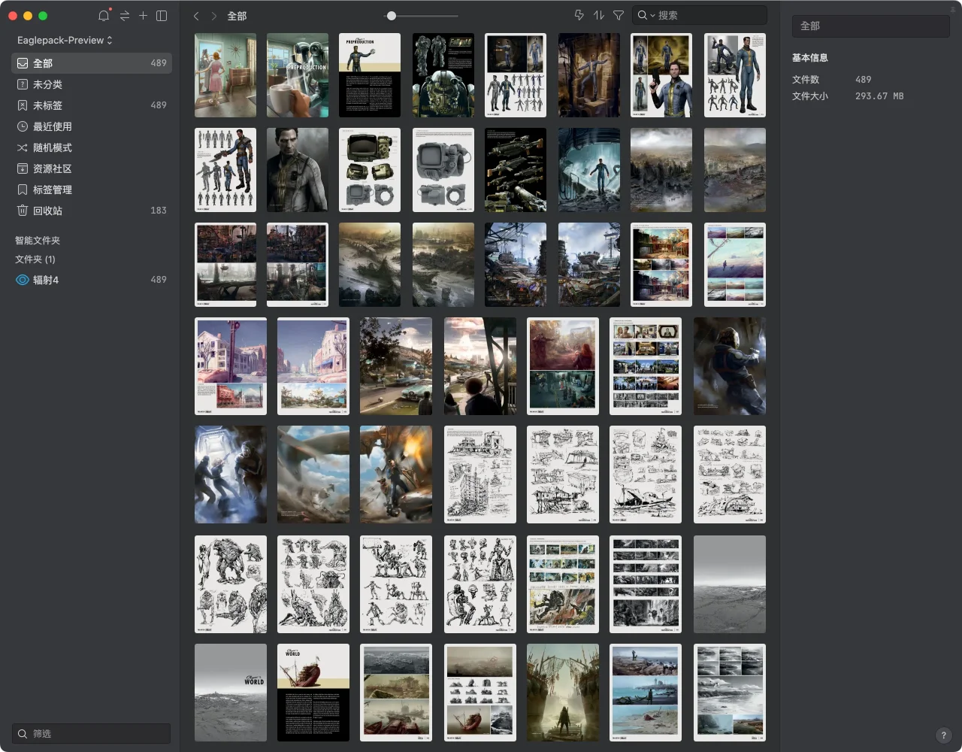Open the funnel filter icon
Image resolution: width=962 pixels, height=752 pixels.
[x=619, y=15]
